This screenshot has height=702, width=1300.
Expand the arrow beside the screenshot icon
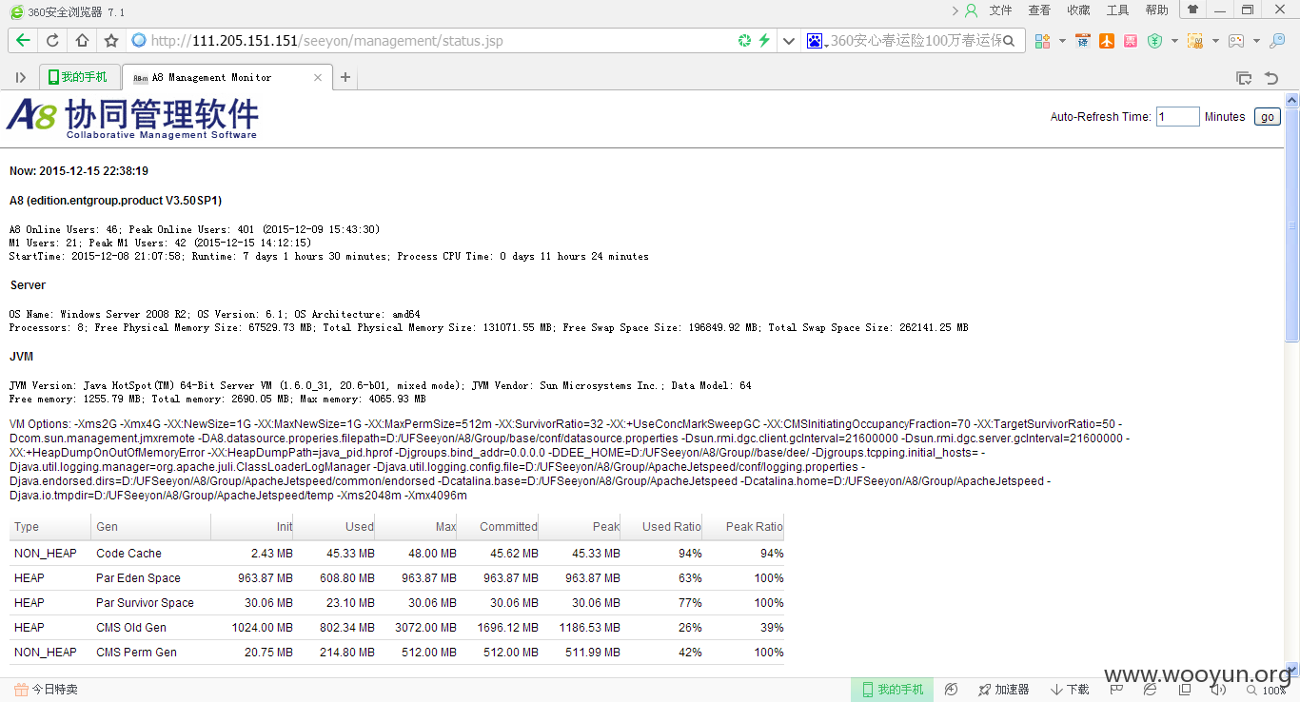click(1215, 41)
